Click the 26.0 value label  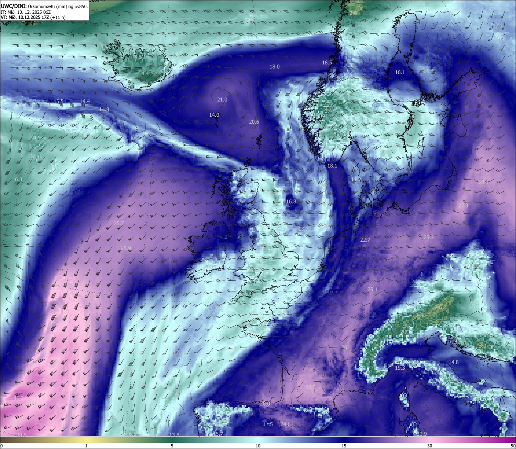265,403
